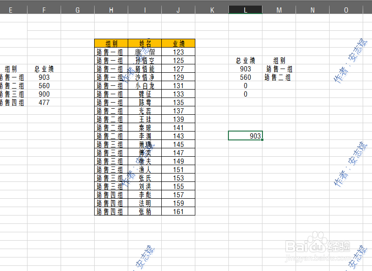The height and width of the screenshot is (271, 372).
Task: Click value 477 in column F
Action: [44, 103]
